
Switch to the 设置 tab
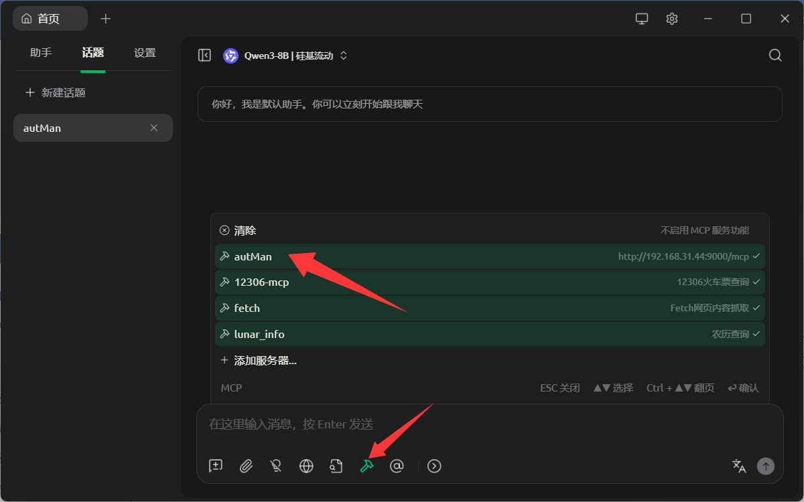pyautogui.click(x=145, y=53)
